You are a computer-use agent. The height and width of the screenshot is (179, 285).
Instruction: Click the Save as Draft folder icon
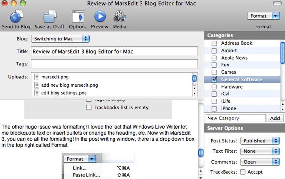tap(50, 16)
